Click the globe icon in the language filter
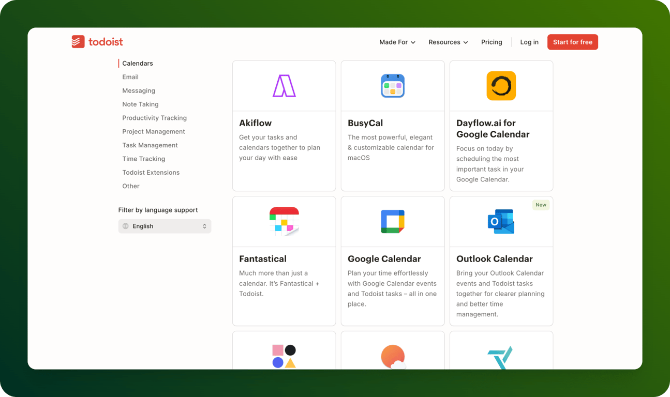The image size is (670, 397). (125, 226)
